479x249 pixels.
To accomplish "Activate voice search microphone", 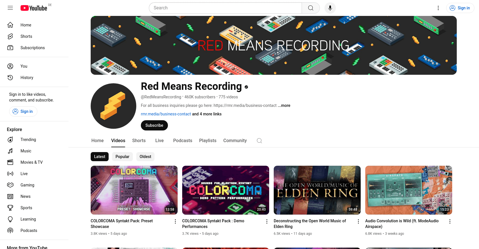I will pyautogui.click(x=330, y=8).
